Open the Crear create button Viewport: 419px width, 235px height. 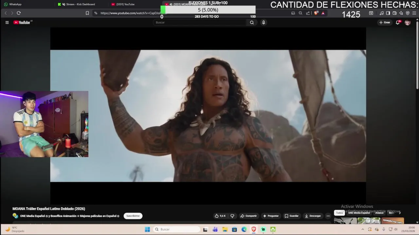coord(385,23)
